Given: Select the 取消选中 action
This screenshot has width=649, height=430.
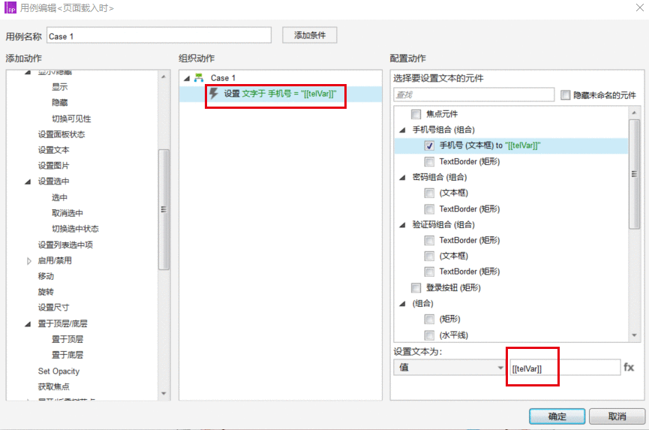Looking at the screenshot, I should (67, 213).
